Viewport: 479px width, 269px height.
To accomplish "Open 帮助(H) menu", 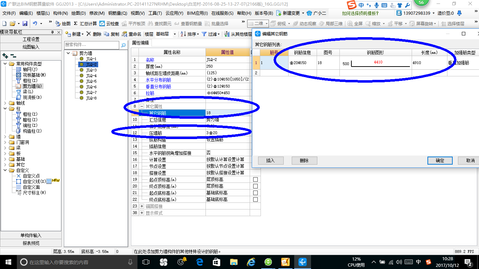I will click(x=244, y=13).
